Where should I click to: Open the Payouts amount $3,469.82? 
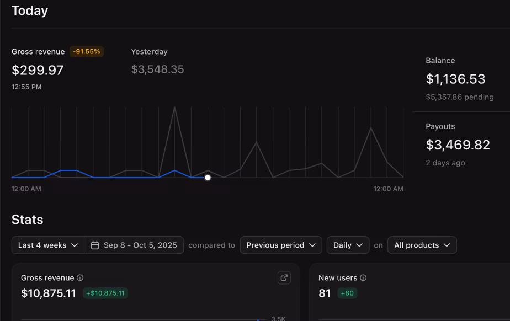[x=458, y=145]
